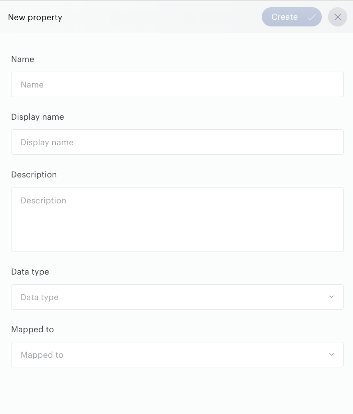Focus the Name input field
Screen dimensions: 353x414
pos(177,85)
